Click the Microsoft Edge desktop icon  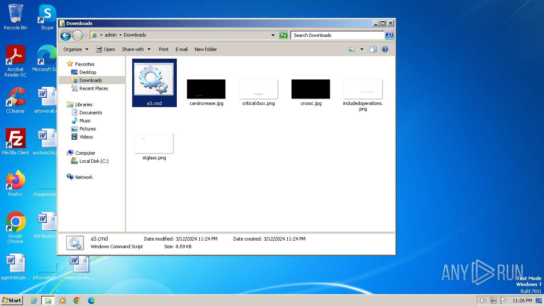tap(45, 58)
